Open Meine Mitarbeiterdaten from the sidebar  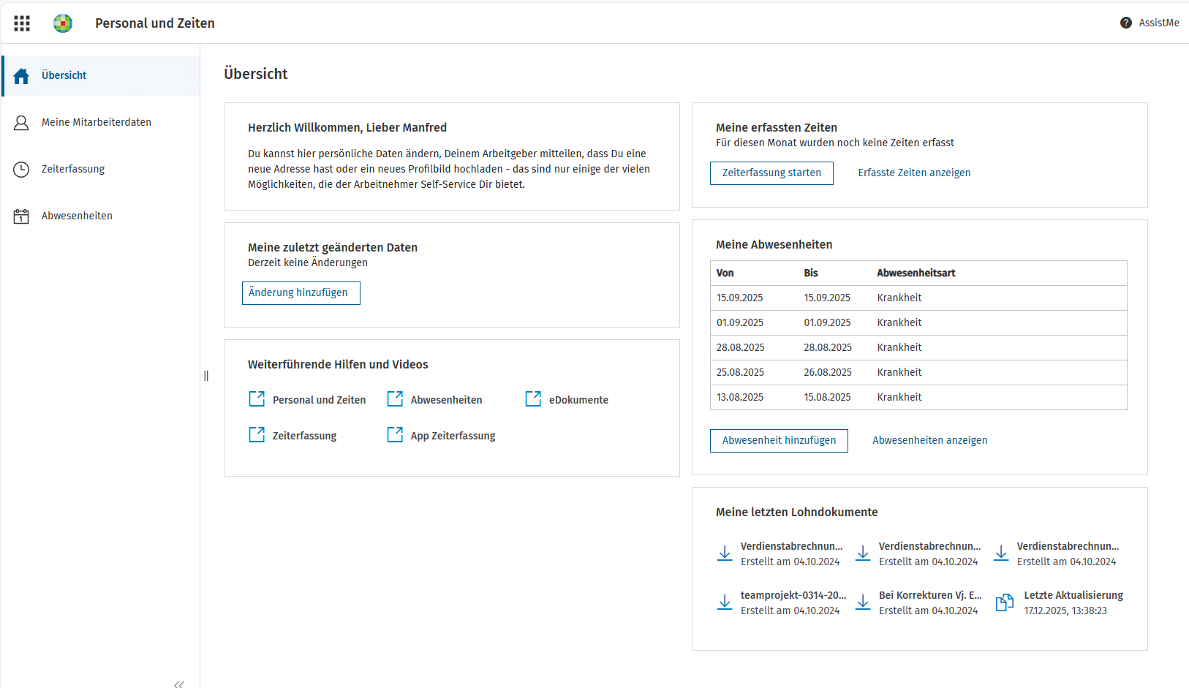point(100,123)
